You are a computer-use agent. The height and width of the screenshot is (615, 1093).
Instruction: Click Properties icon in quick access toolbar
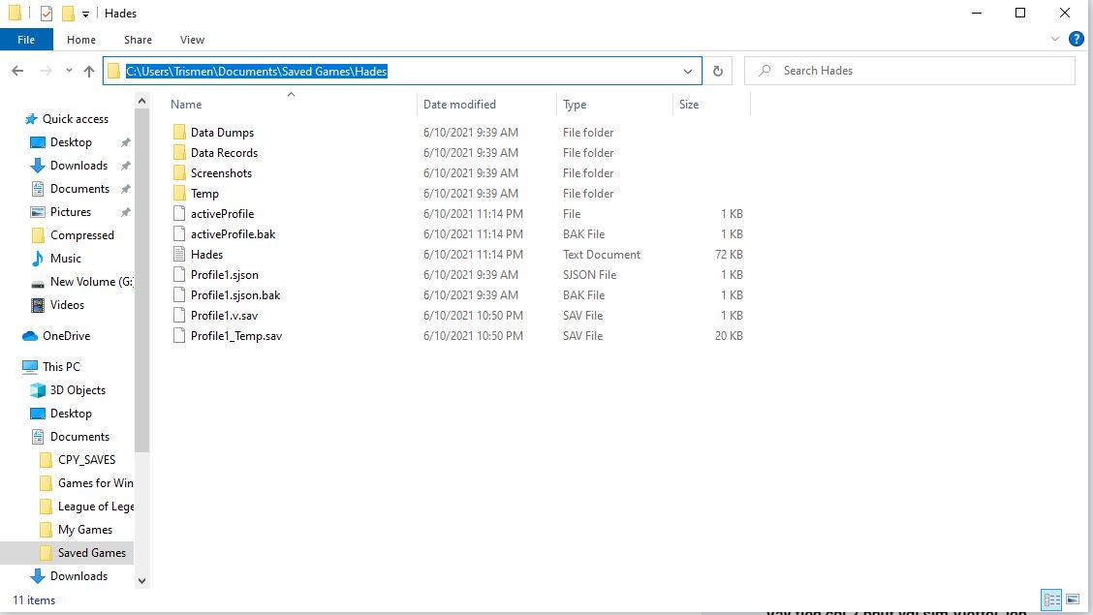point(47,14)
